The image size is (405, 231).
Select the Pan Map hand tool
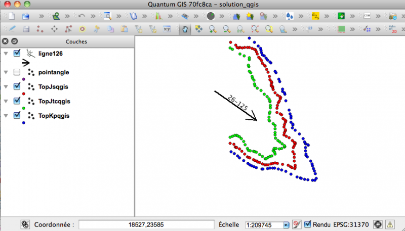(x=186, y=29)
